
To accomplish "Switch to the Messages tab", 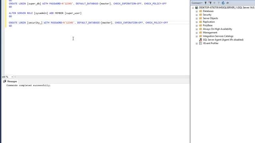I will click(10, 81).
